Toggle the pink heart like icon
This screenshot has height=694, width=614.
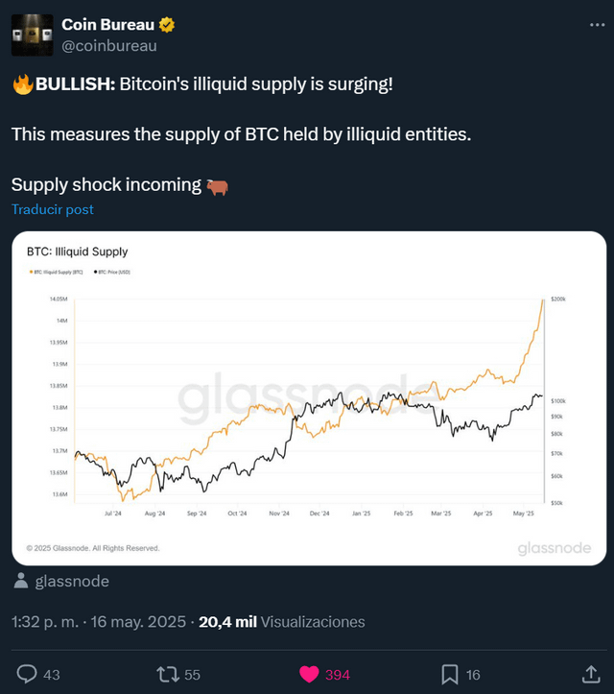(309, 675)
